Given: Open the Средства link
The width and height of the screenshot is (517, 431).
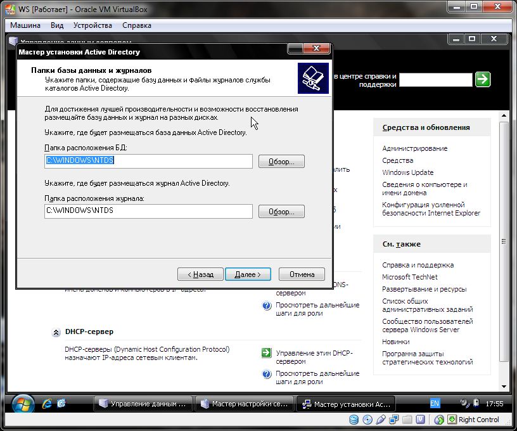Looking at the screenshot, I should click(398, 160).
